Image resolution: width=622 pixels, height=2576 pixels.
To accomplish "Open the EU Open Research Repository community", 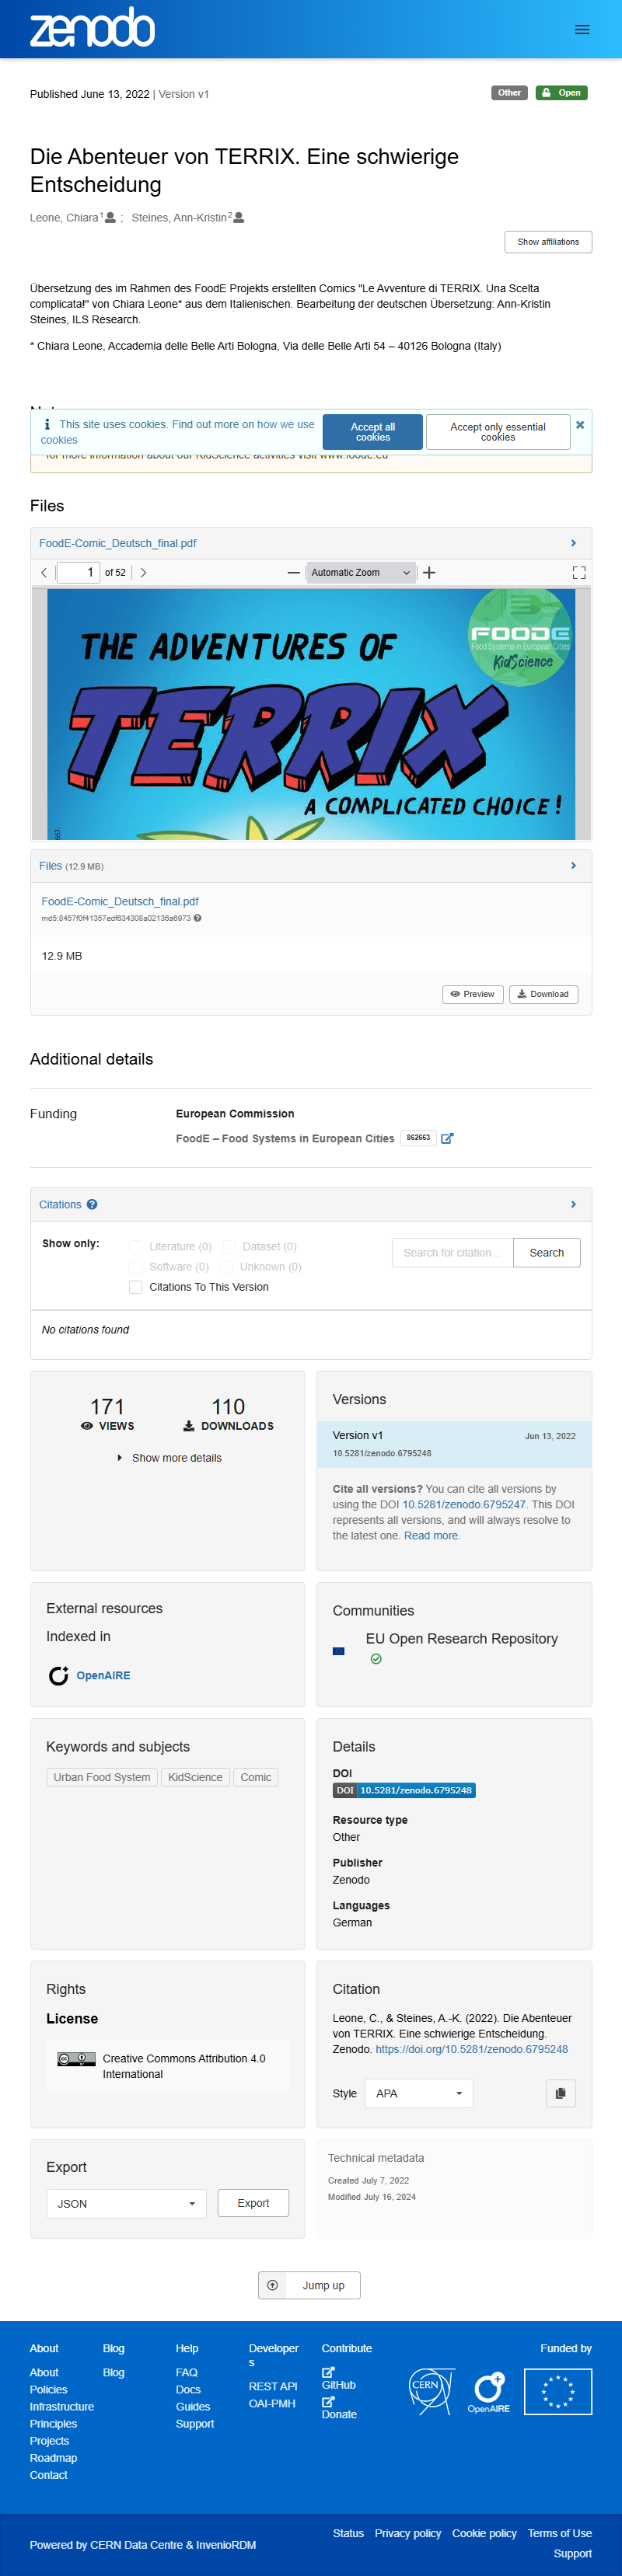I will 462,1638.
